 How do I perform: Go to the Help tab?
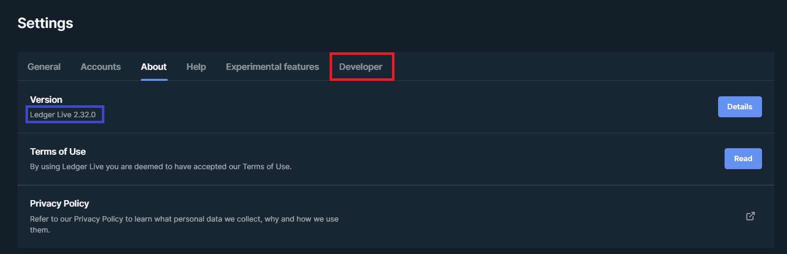coord(196,67)
